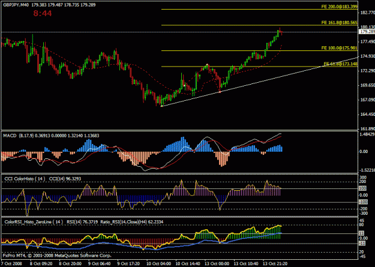Viewport: 375px width, 267px height.
Task: Click the 9 Oct 17:20 time label
Action: pos(130,263)
